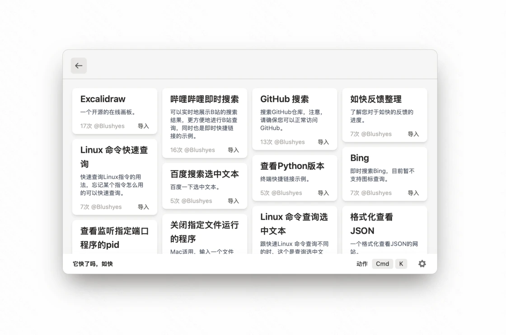The image size is (506, 335).
Task: Click the 动作 actions label
Action: click(x=362, y=264)
